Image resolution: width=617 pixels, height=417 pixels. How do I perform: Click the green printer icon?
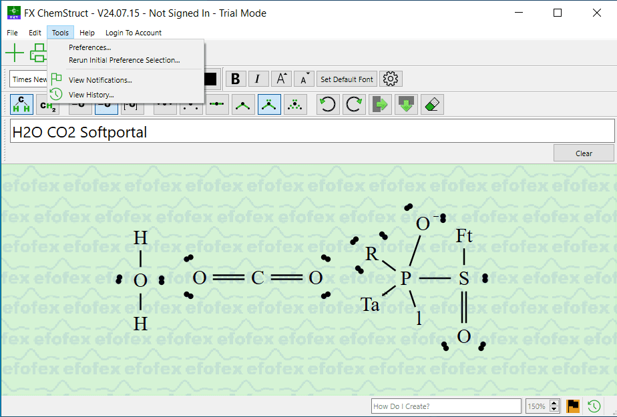[x=39, y=53]
